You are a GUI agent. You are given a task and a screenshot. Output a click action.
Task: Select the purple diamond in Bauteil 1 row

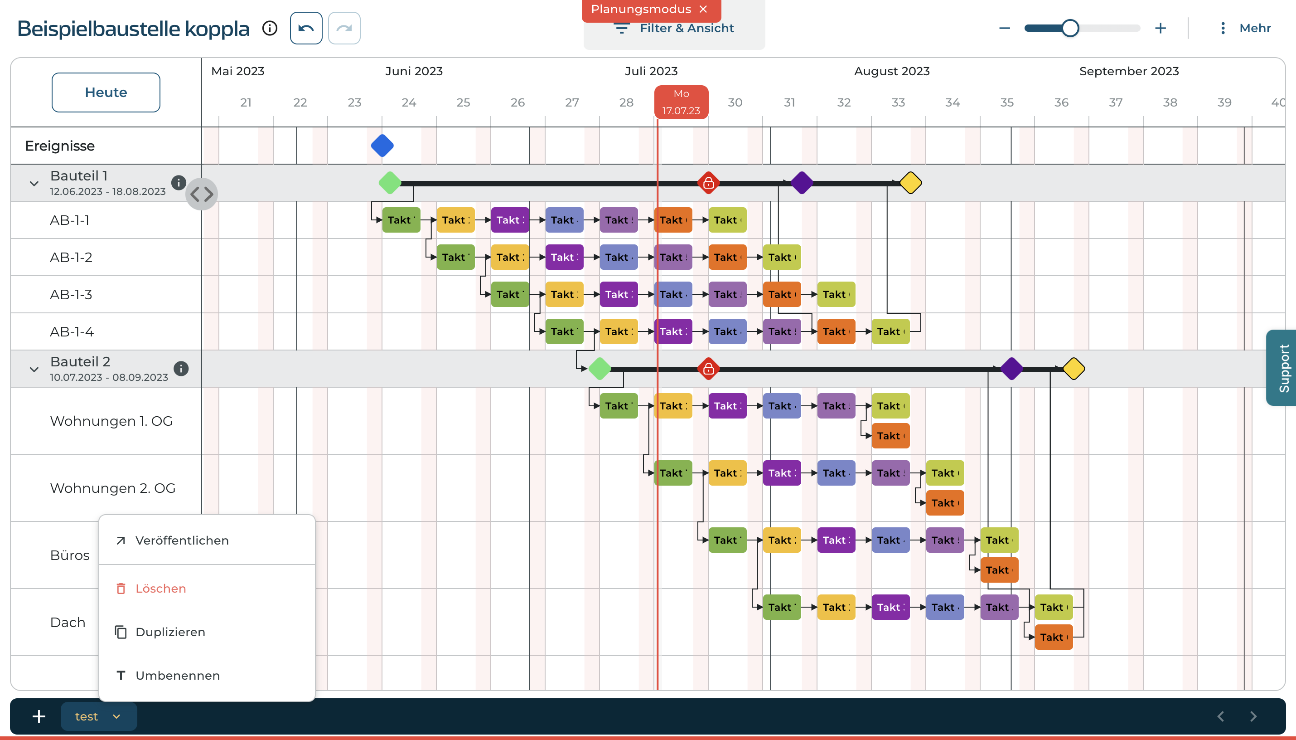802,183
